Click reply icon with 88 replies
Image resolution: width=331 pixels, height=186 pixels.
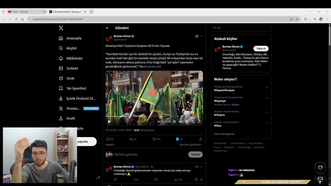pyautogui.click(x=108, y=139)
